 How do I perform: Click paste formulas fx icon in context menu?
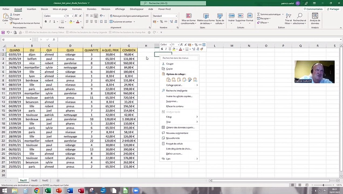(179, 79)
